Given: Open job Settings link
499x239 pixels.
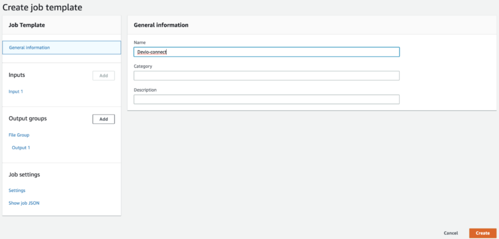Looking at the screenshot, I should pos(17,191).
